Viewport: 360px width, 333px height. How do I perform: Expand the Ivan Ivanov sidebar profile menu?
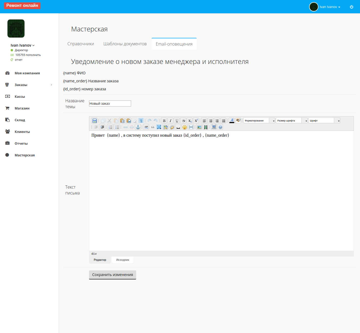tap(23, 45)
